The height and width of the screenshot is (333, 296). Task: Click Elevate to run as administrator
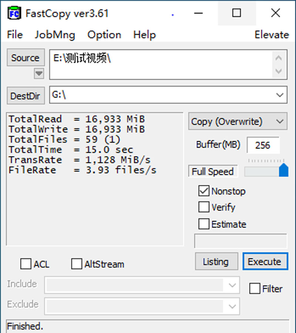[x=272, y=34]
